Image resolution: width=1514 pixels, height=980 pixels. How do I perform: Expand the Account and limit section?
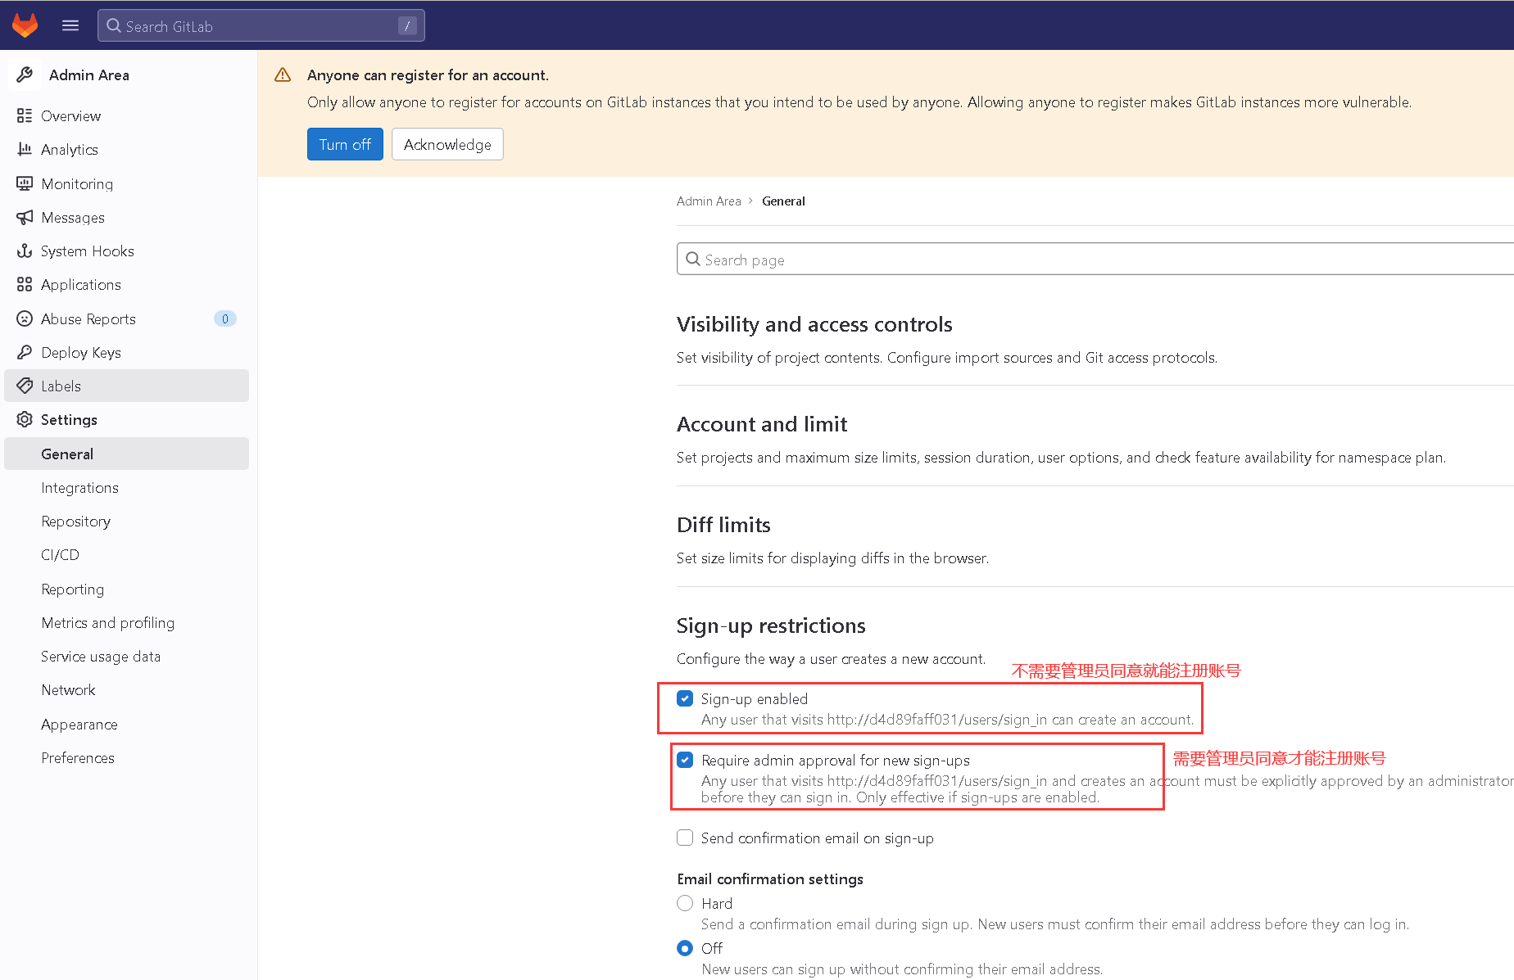click(x=762, y=424)
